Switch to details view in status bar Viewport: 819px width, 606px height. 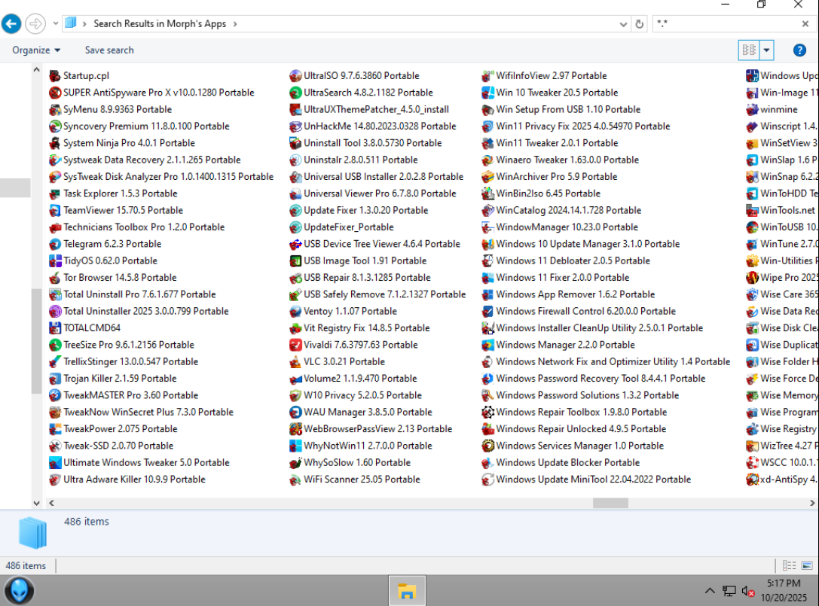pos(789,566)
